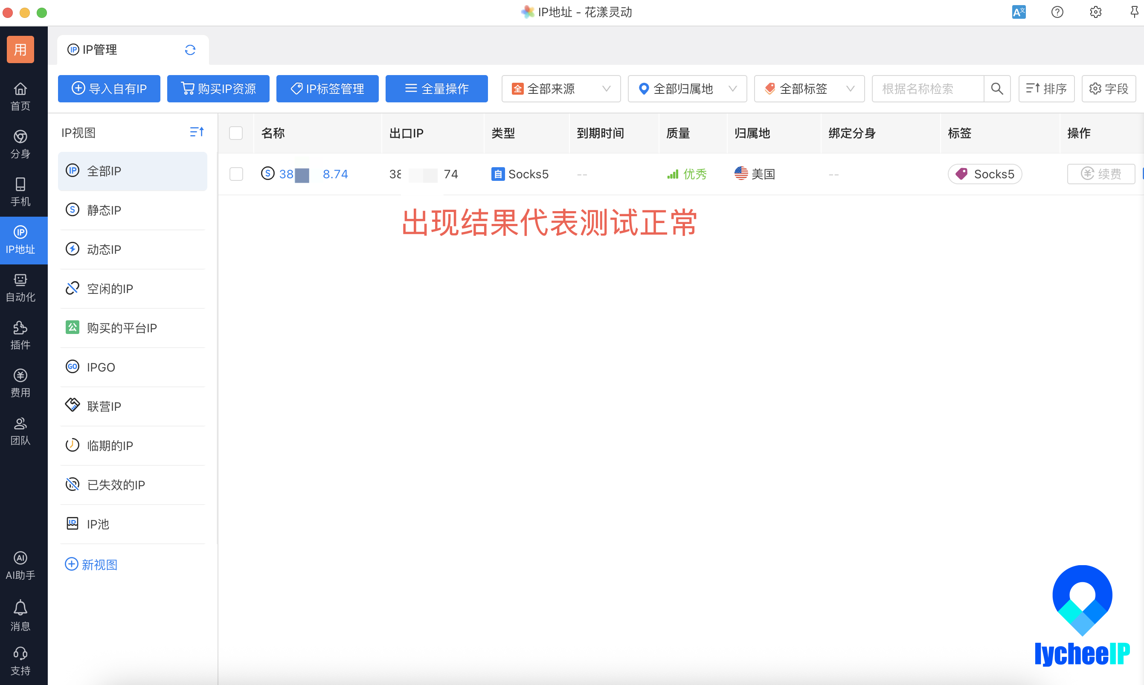The width and height of the screenshot is (1144, 685).
Task: Open the 消息 notifications bell
Action: tap(20, 615)
